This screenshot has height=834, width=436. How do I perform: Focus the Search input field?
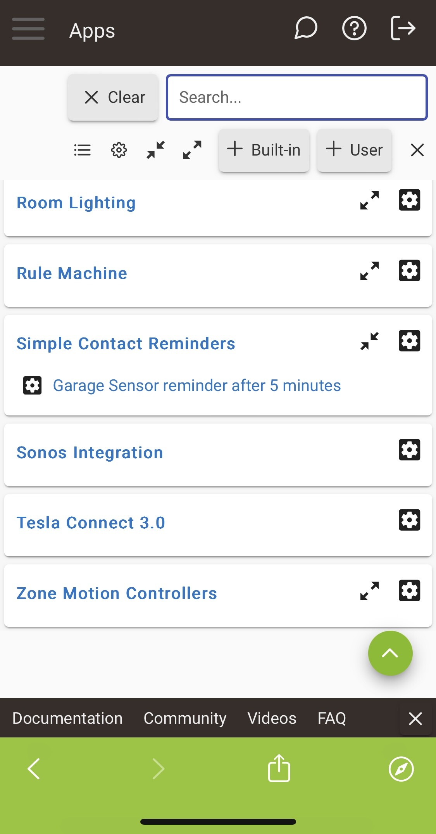click(x=297, y=97)
